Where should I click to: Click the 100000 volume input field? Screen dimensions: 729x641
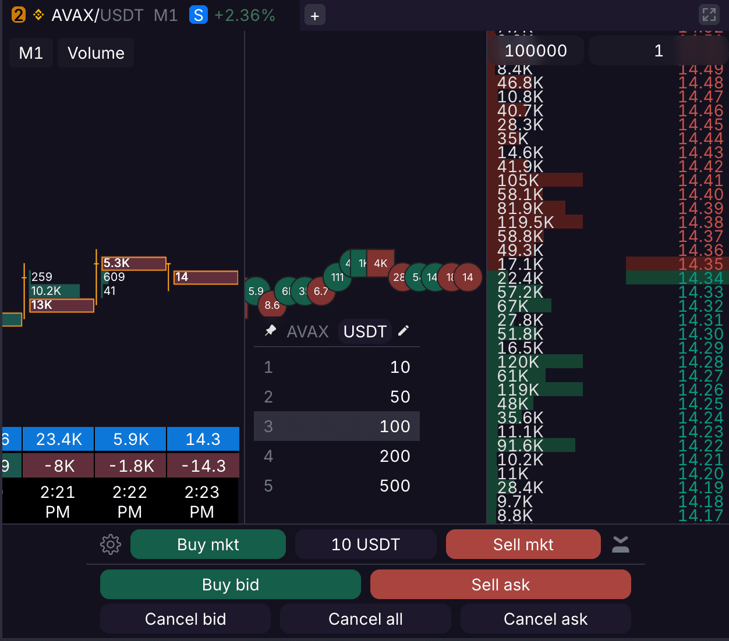click(535, 51)
